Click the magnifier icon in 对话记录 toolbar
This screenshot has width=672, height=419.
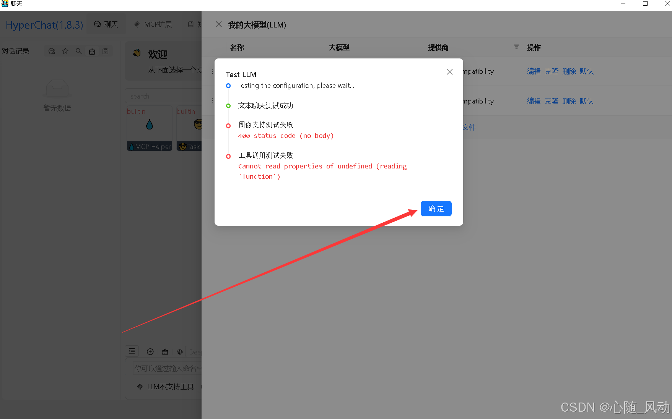79,51
